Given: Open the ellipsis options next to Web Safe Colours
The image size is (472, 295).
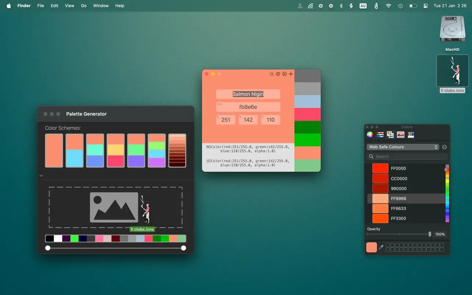Looking at the screenshot, I should (x=444, y=147).
